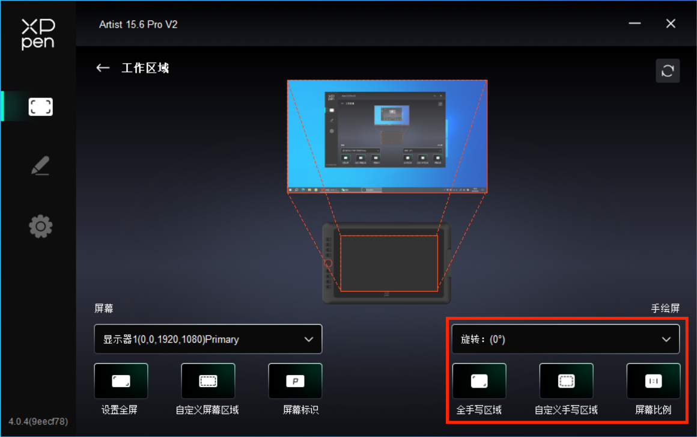
Task: Click the reset refresh icon at top right
Action: [668, 71]
